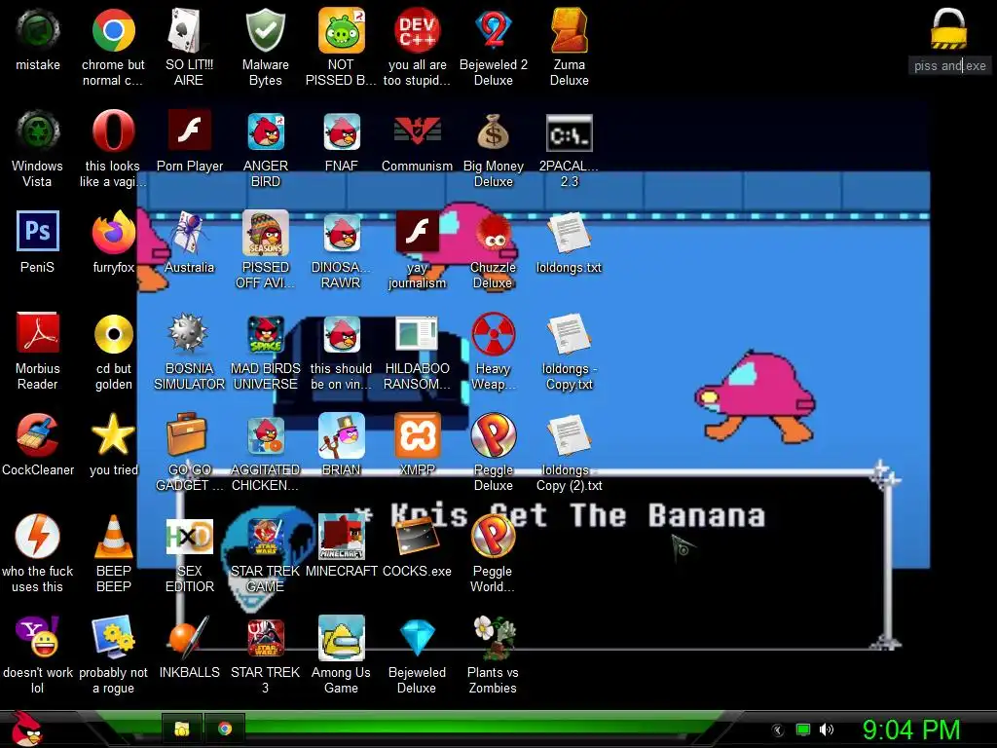The image size is (997, 748).
Task: Select the Chuzzle Deluxe fuzzy red icon
Action: [x=494, y=234]
